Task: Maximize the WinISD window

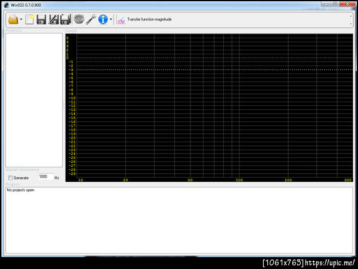Action: pos(335,4)
